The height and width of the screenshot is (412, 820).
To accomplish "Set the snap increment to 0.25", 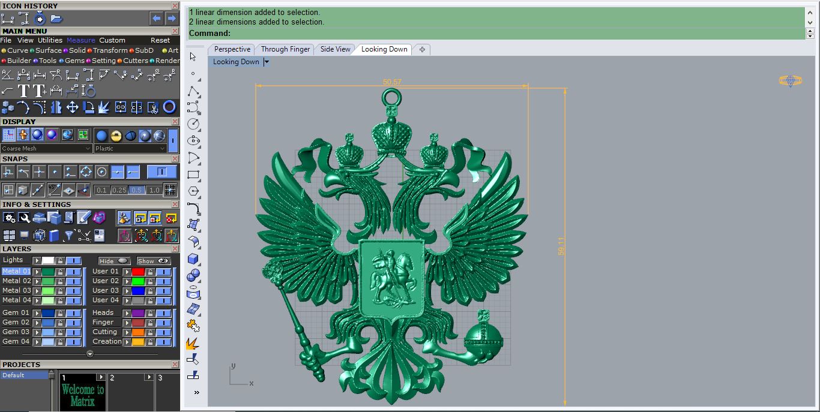I will point(119,190).
